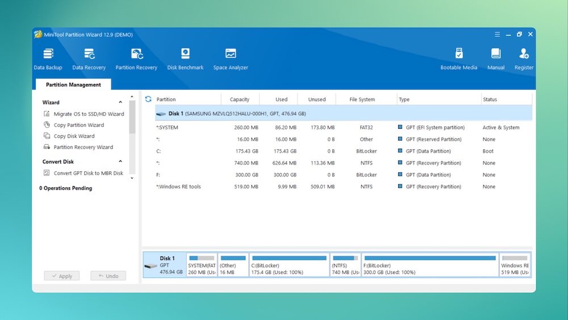This screenshot has height=320, width=568.
Task: Sort by the Status column header
Action: 507,99
